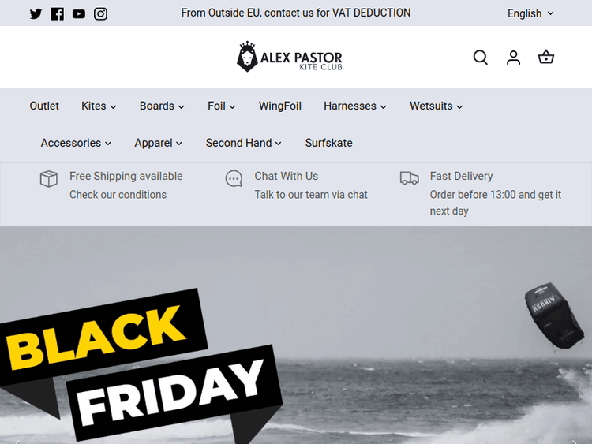Click the chat bubble icon
The image size is (592, 444).
pyautogui.click(x=234, y=178)
